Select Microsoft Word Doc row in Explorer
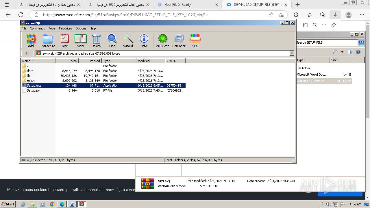 click(324, 75)
